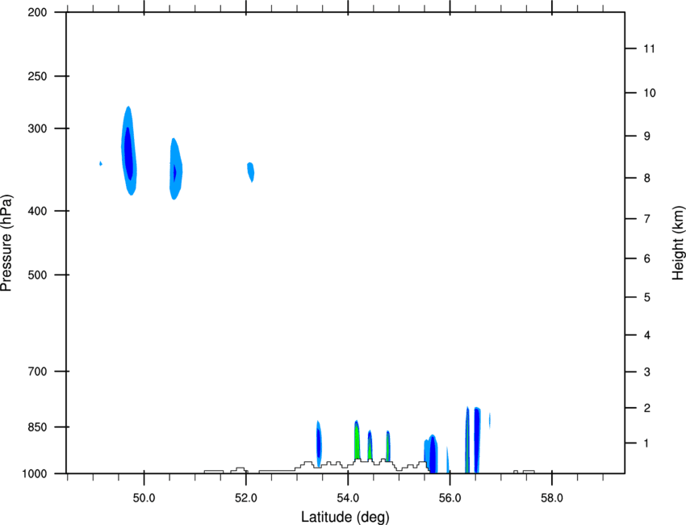The width and height of the screenshot is (686, 525).
Task: Click the 54.0 latitude tick label
Action: [x=348, y=498]
